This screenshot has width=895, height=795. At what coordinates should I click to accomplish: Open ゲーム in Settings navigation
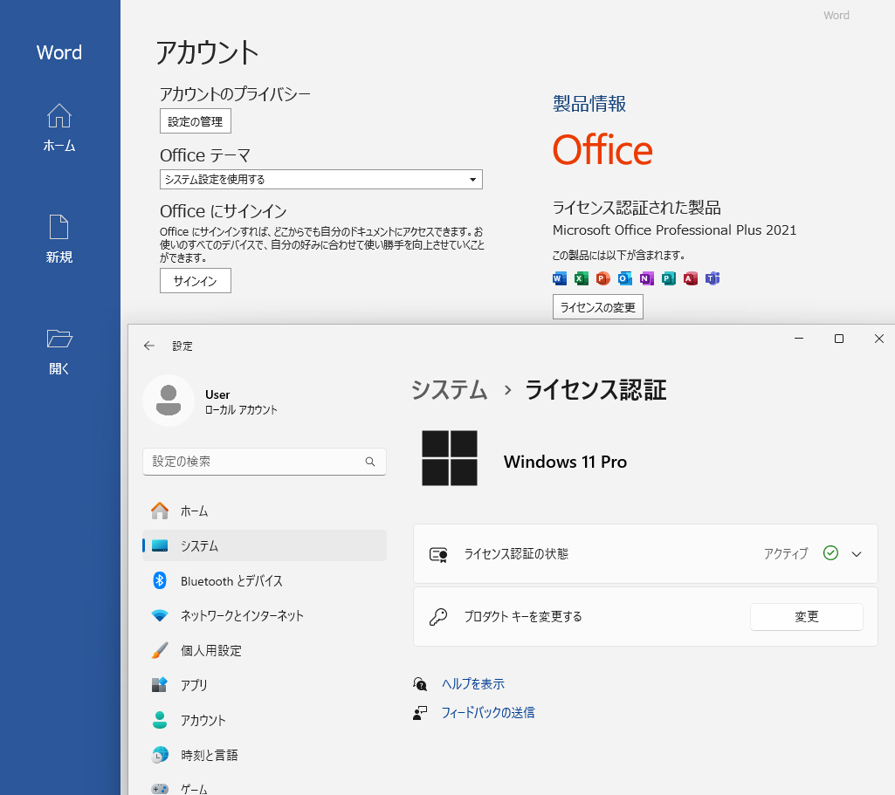(x=265, y=788)
